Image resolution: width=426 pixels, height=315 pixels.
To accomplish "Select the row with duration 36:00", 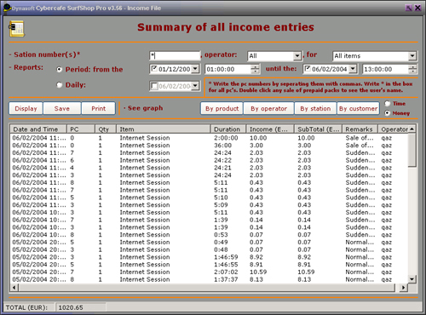I will (209, 146).
